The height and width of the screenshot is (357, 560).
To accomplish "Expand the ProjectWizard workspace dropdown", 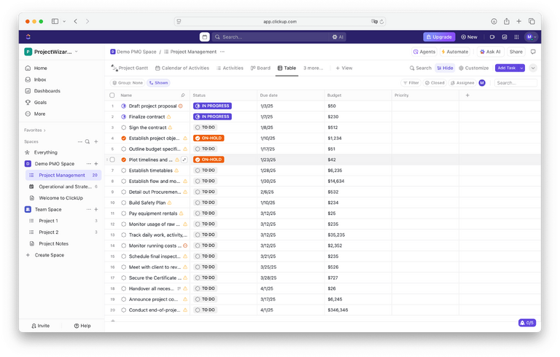I will [x=76, y=52].
